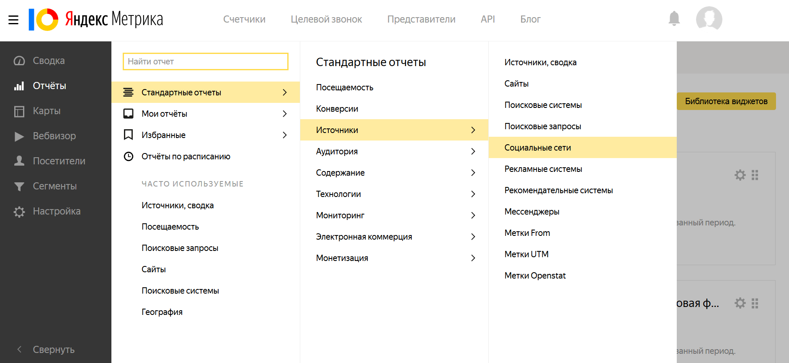Image resolution: width=789 pixels, height=363 pixels.
Task: Click the Библиотека виджетов button
Action: 726,101
